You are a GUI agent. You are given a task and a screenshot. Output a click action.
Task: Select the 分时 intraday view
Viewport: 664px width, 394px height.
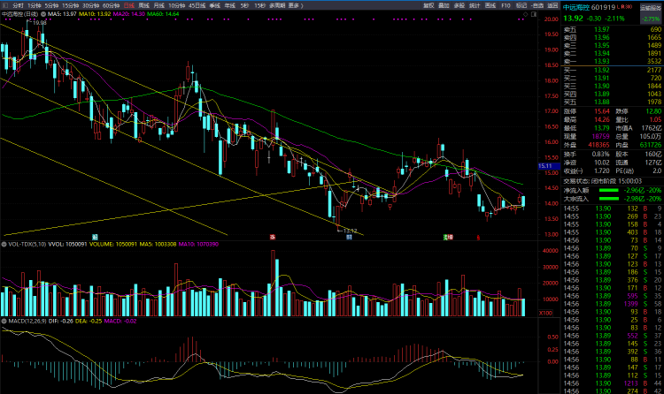[x=18, y=5]
